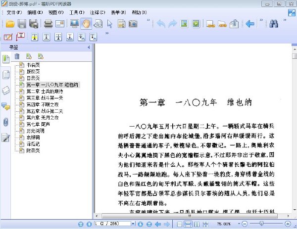The height and width of the screenshot is (229, 297).
Task: Open full screen monitor icon
Action: pyautogui.click(x=74, y=24)
